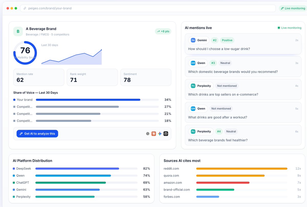Click the ChatGPT 69% distribution bar

[71, 183]
